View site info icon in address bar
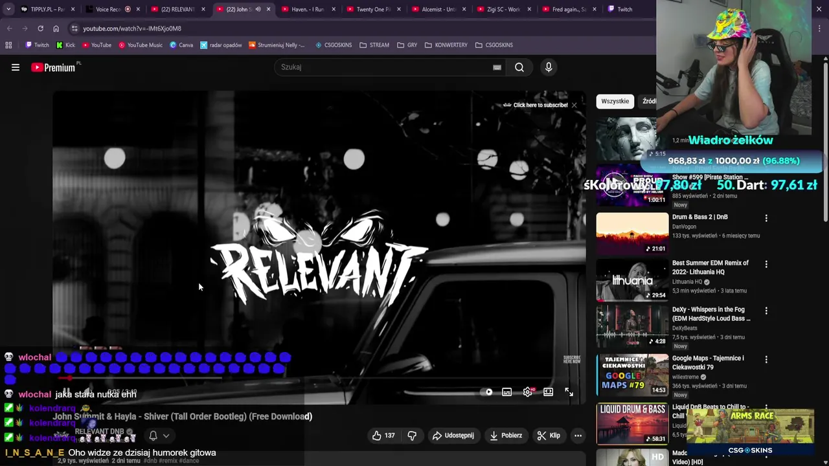 pos(74,28)
